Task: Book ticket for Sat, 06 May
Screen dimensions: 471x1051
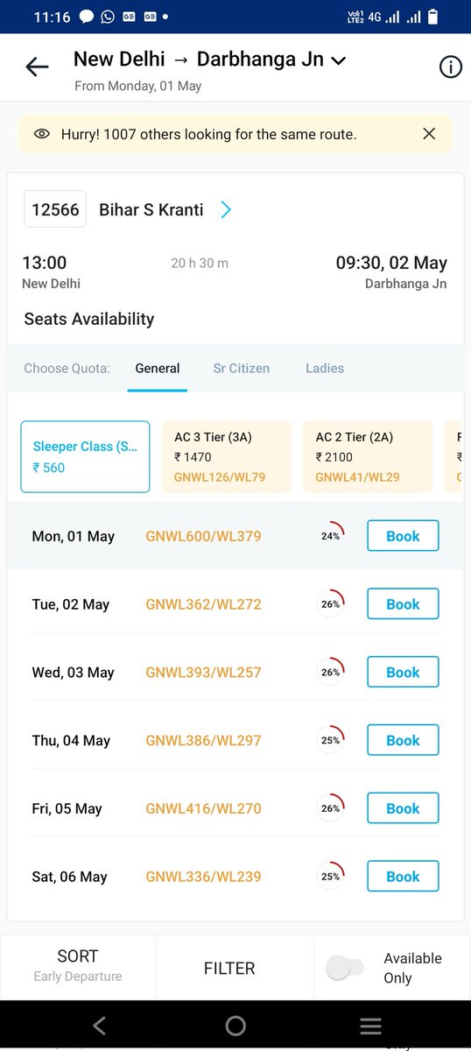Action: pos(403,876)
